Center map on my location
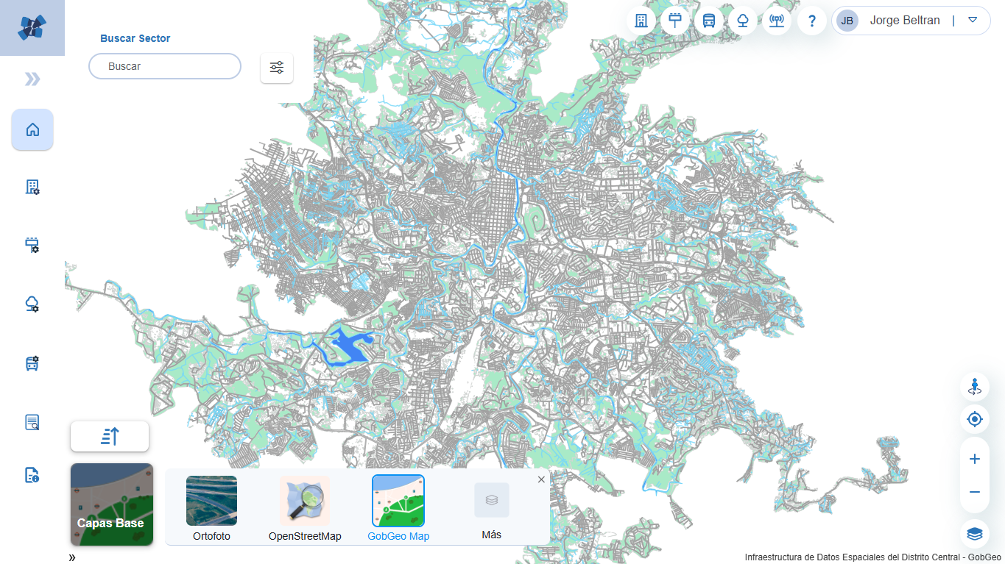Image resolution: width=1005 pixels, height=564 pixels. [975, 420]
